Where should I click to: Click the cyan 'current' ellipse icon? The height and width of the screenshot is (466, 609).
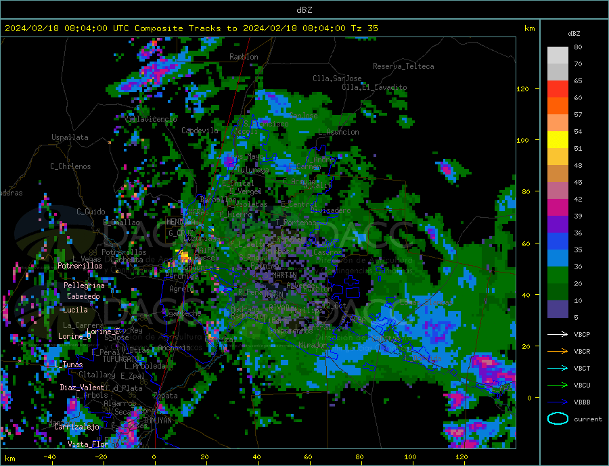click(558, 419)
